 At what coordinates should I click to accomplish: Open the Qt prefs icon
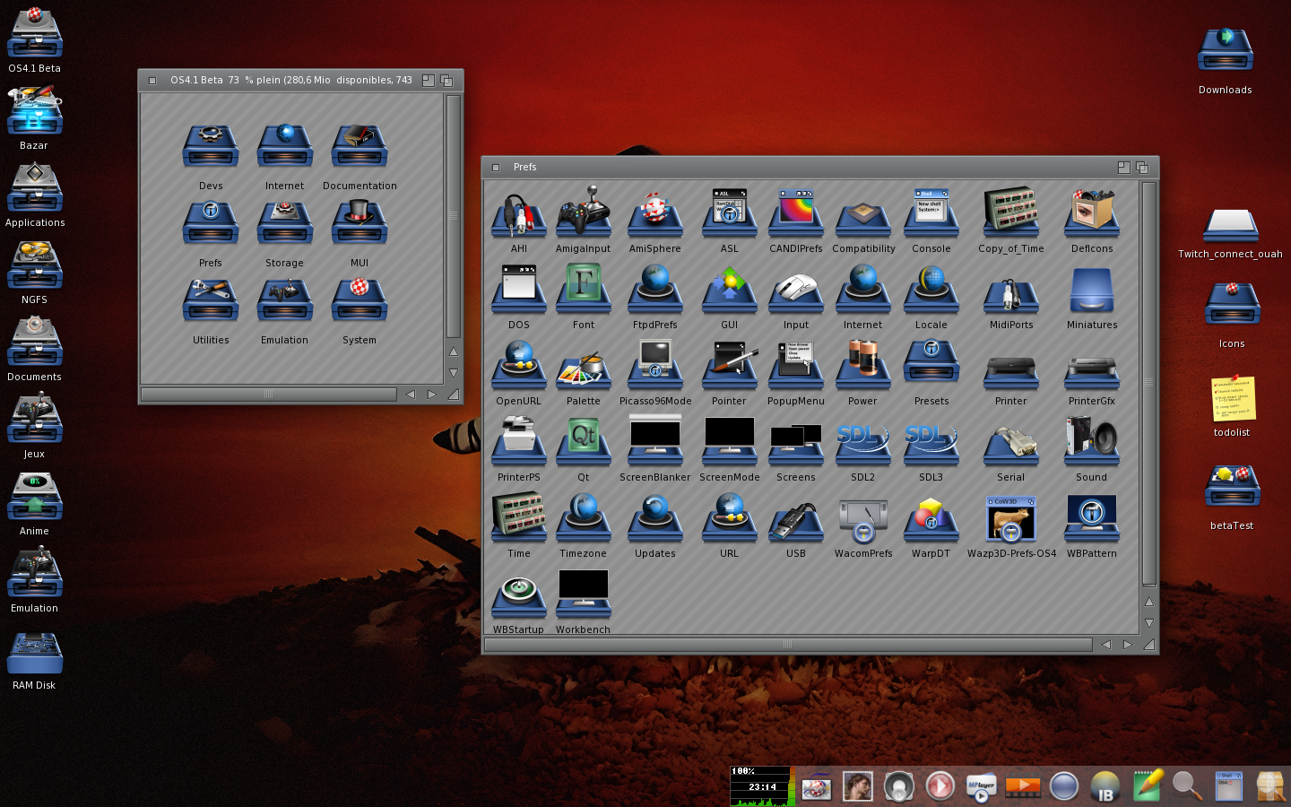pos(583,443)
